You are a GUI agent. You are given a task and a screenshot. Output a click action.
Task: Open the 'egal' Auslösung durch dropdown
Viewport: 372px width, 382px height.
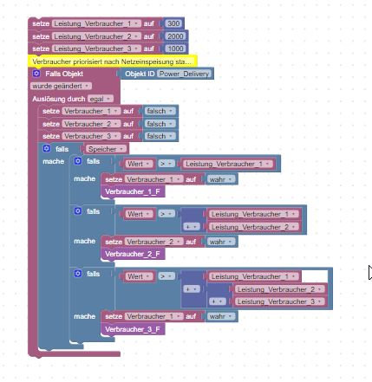pyautogui.click(x=101, y=99)
